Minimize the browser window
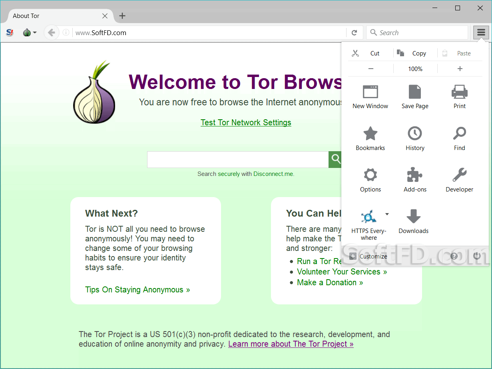 click(x=436, y=8)
